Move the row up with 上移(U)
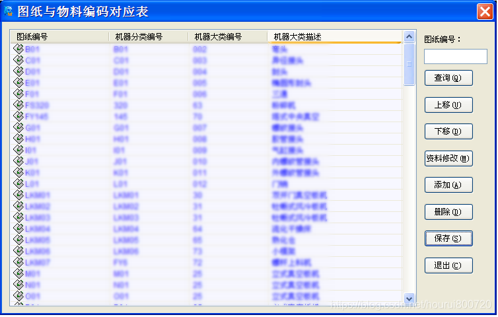The height and width of the screenshot is (317, 498). click(448, 105)
